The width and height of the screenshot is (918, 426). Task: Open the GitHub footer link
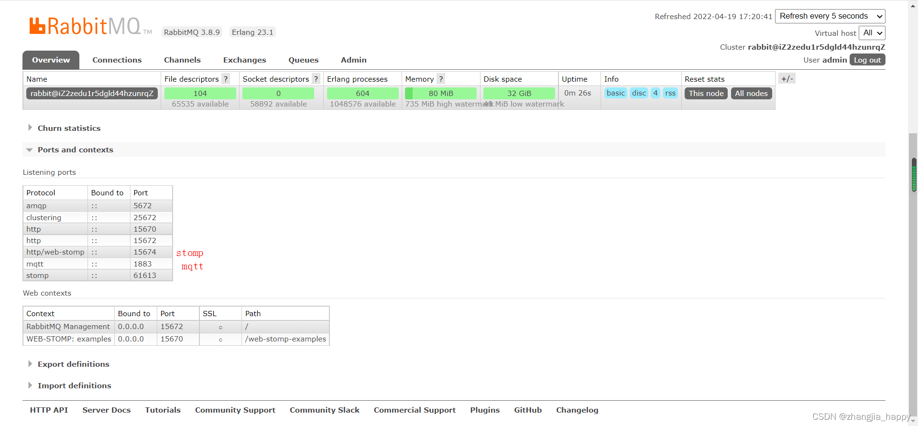point(528,410)
